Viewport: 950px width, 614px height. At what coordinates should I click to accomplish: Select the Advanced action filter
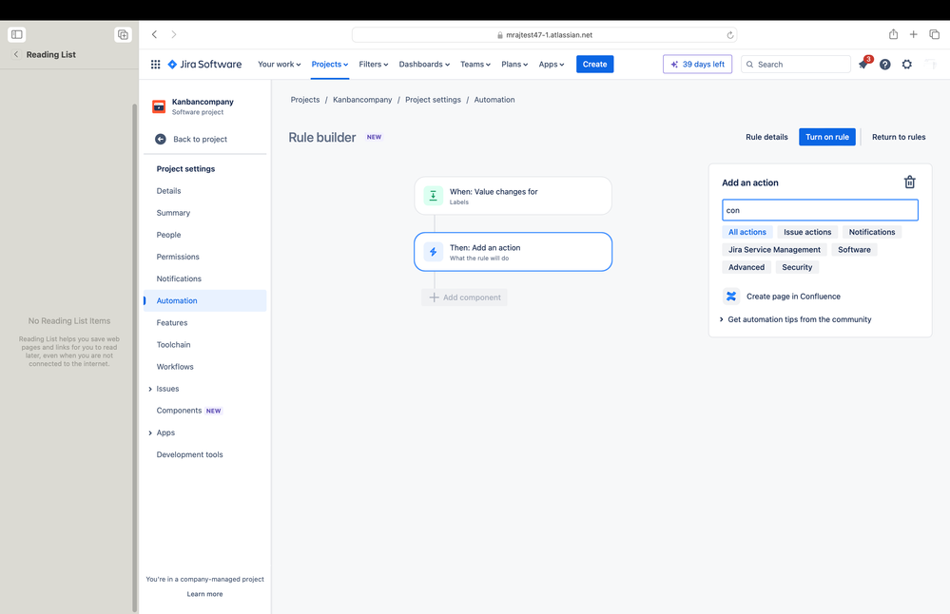(746, 267)
